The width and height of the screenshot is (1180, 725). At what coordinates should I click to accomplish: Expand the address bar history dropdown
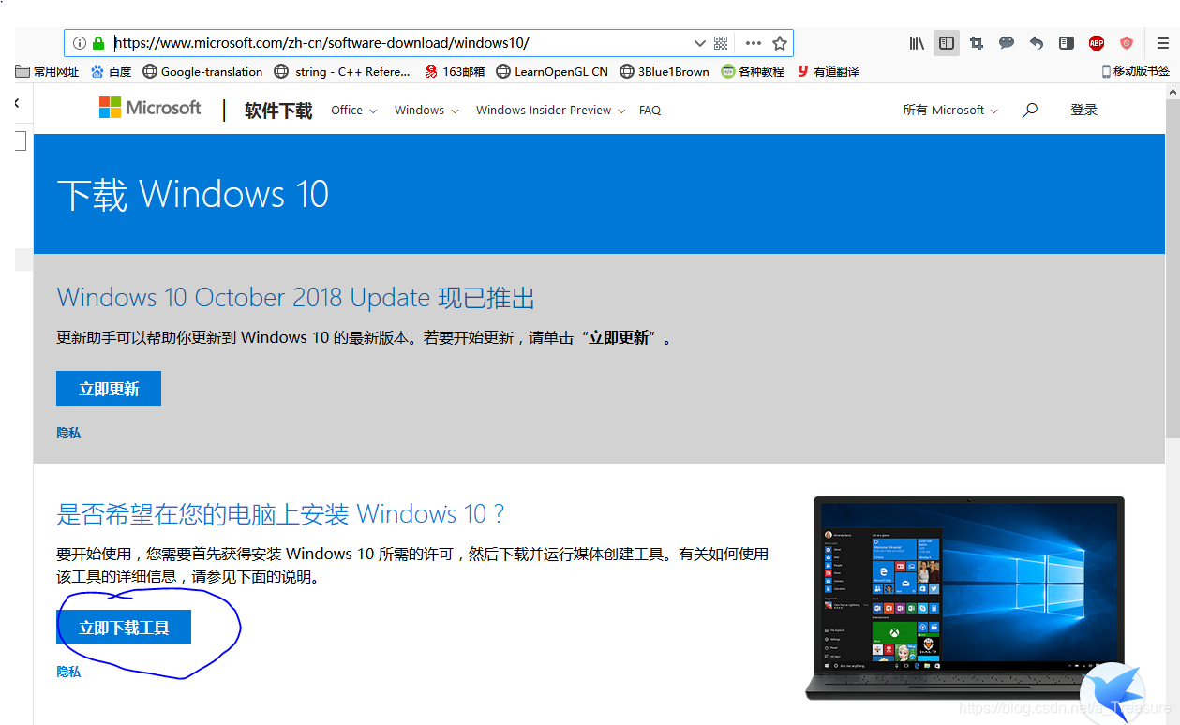pyautogui.click(x=699, y=43)
